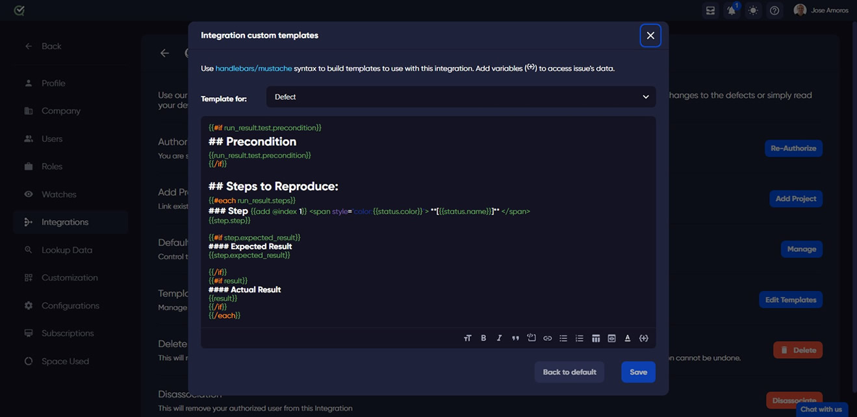This screenshot has width=857, height=417.
Task: Toggle bold formatting in editor toolbar
Action: point(483,338)
